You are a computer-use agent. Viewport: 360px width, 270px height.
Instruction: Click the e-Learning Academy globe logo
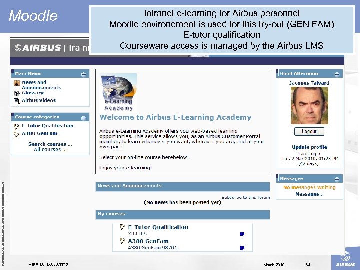(x=118, y=92)
